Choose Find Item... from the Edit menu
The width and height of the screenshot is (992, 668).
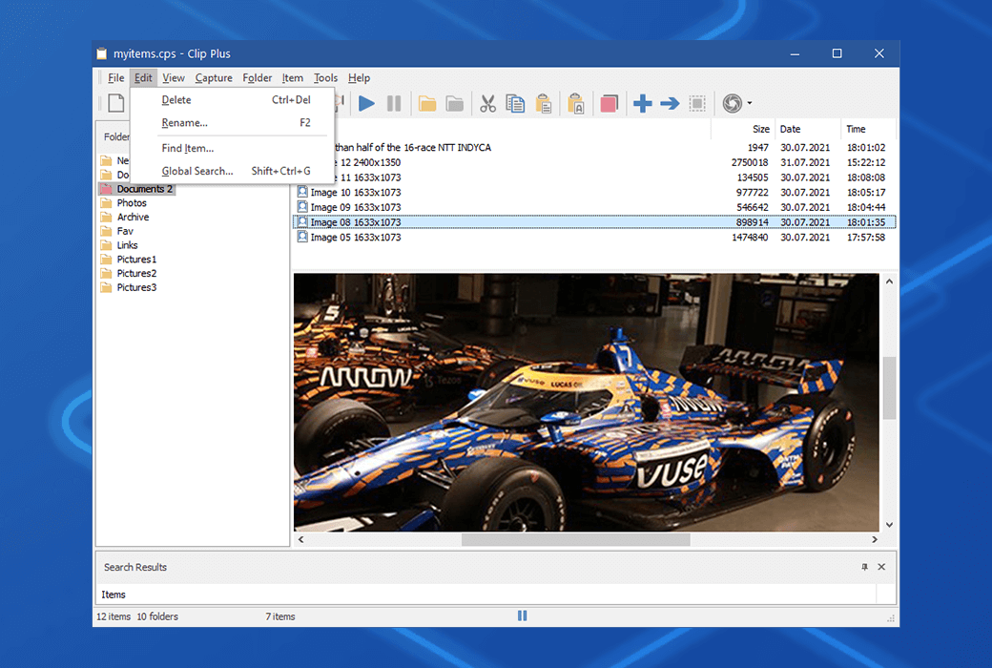point(232,148)
